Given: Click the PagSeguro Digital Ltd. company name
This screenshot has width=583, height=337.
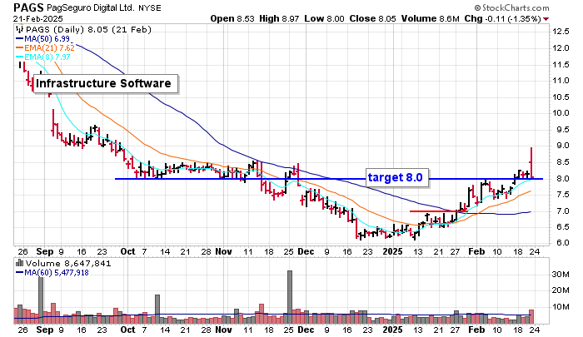Looking at the screenshot, I should click(x=90, y=7).
